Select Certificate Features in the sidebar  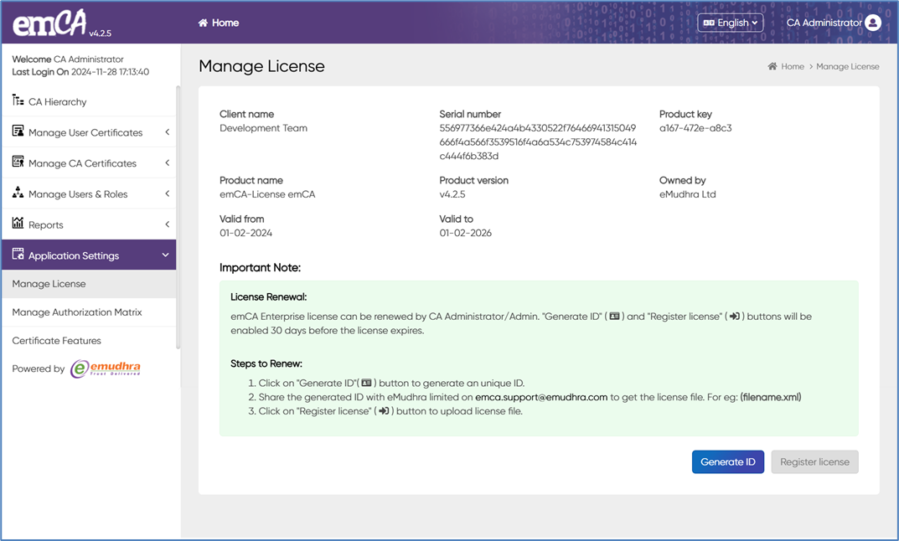click(56, 341)
